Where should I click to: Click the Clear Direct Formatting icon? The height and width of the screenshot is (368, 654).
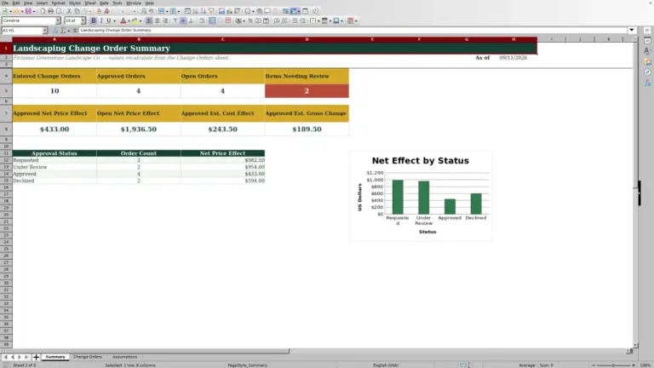point(107,11)
